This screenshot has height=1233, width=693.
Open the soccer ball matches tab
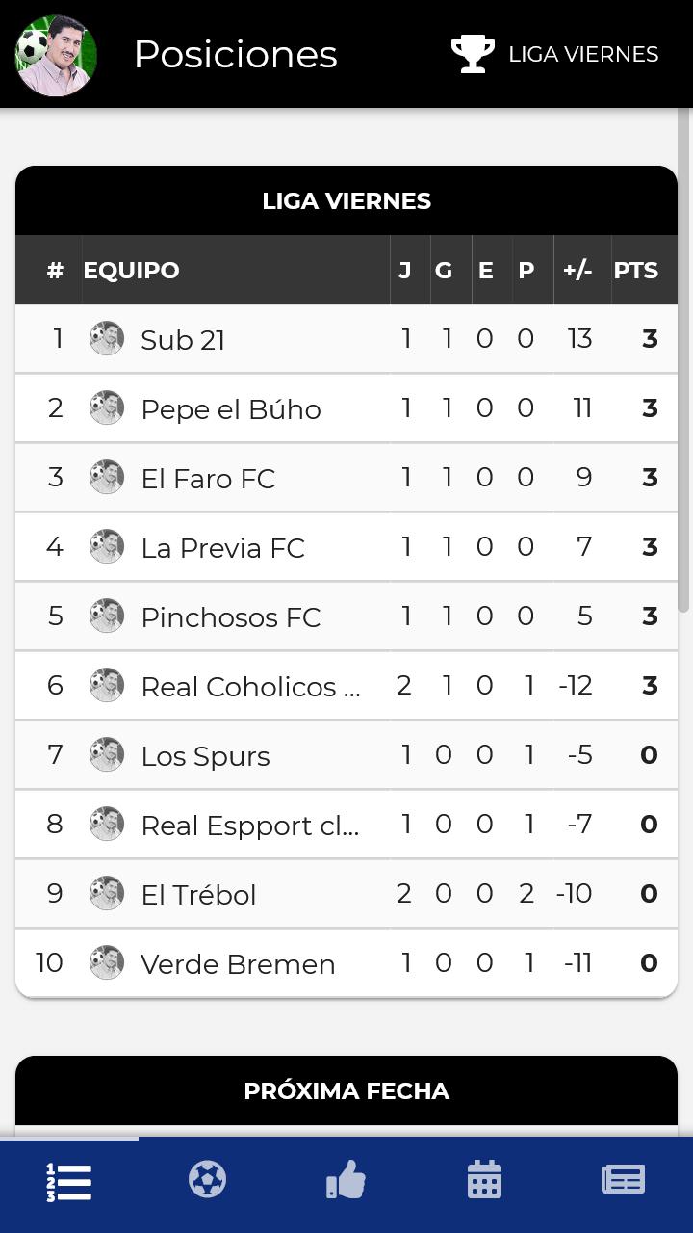[207, 1179]
